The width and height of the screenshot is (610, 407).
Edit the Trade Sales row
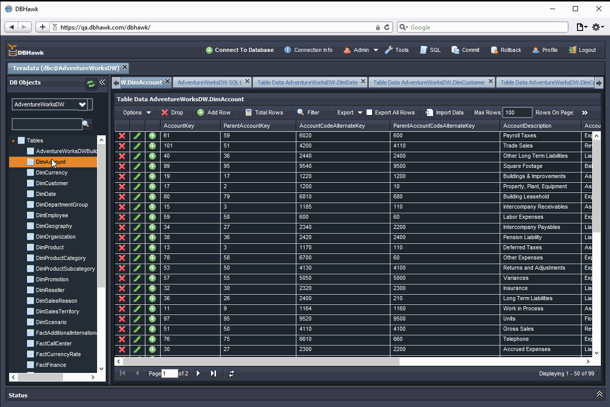(x=137, y=146)
